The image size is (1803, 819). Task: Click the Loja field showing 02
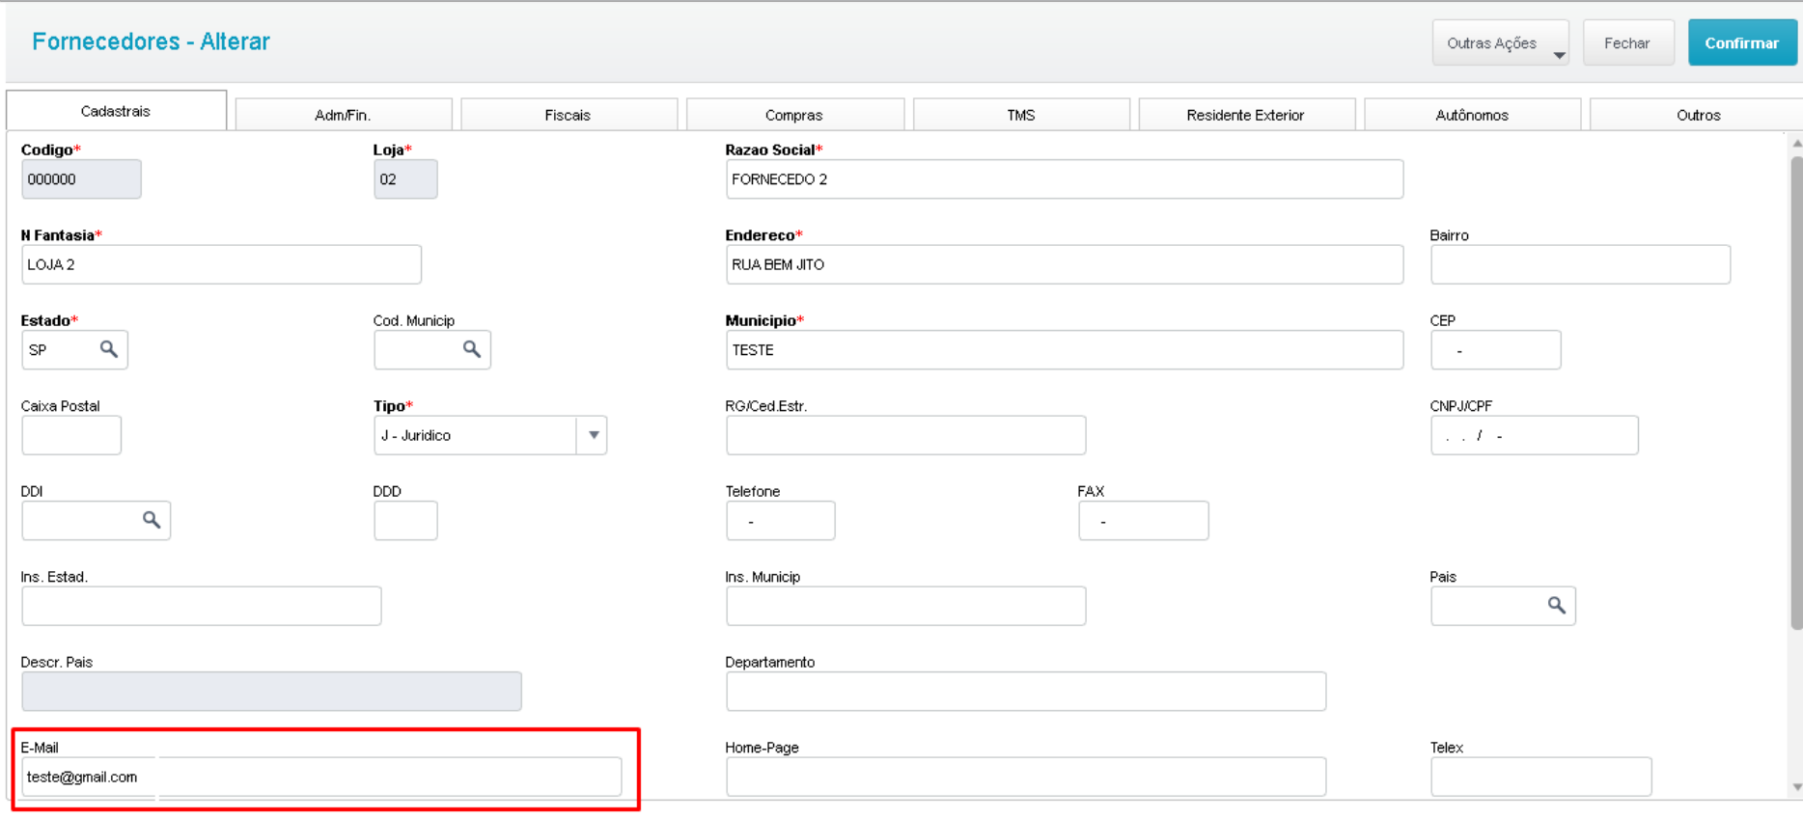coord(405,179)
